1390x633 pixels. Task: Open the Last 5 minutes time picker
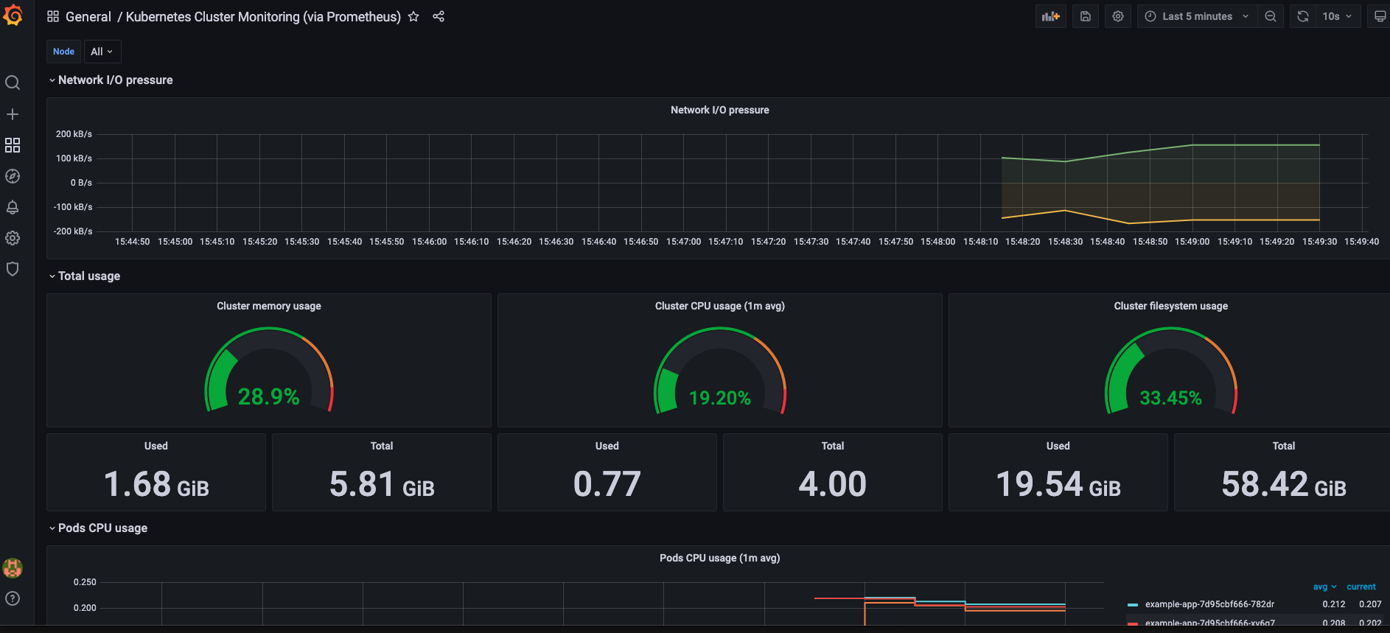[1197, 16]
